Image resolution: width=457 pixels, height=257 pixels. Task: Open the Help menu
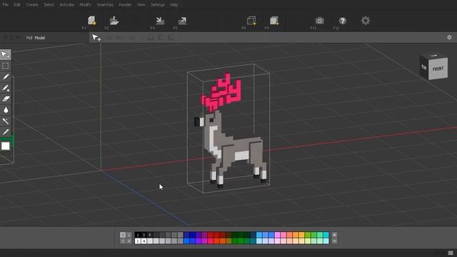click(174, 5)
